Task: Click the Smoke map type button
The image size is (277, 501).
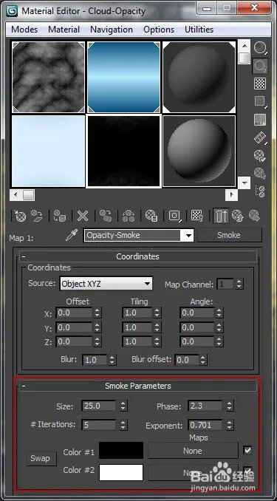Action: 229,235
